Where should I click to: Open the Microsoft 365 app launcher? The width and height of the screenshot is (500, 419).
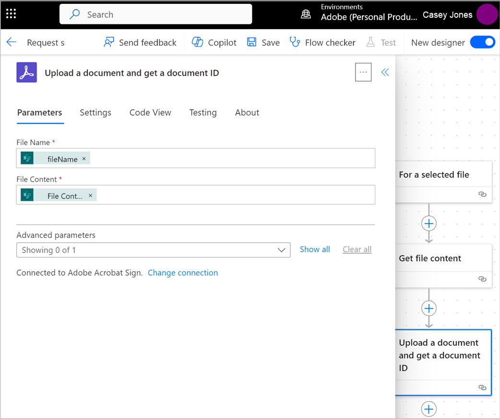pos(11,13)
